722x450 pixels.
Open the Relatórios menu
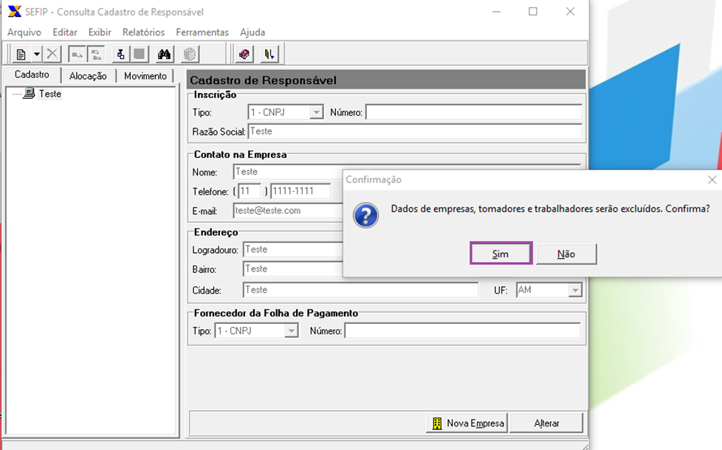click(x=143, y=32)
